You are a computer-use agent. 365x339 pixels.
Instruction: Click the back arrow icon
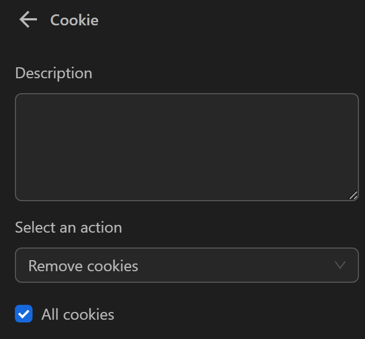(28, 20)
